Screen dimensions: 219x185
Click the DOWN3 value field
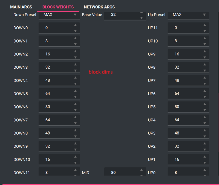point(59,67)
